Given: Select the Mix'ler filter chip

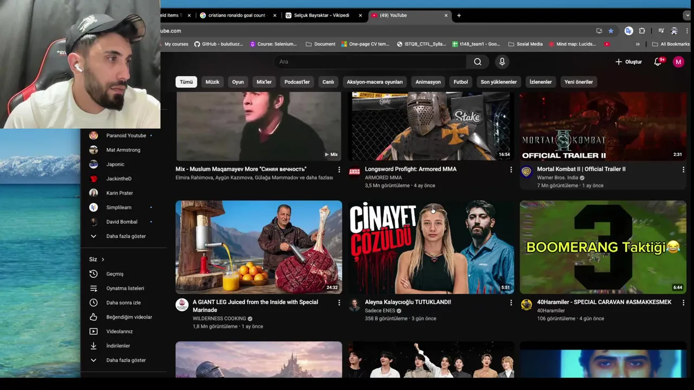Looking at the screenshot, I should tap(264, 82).
